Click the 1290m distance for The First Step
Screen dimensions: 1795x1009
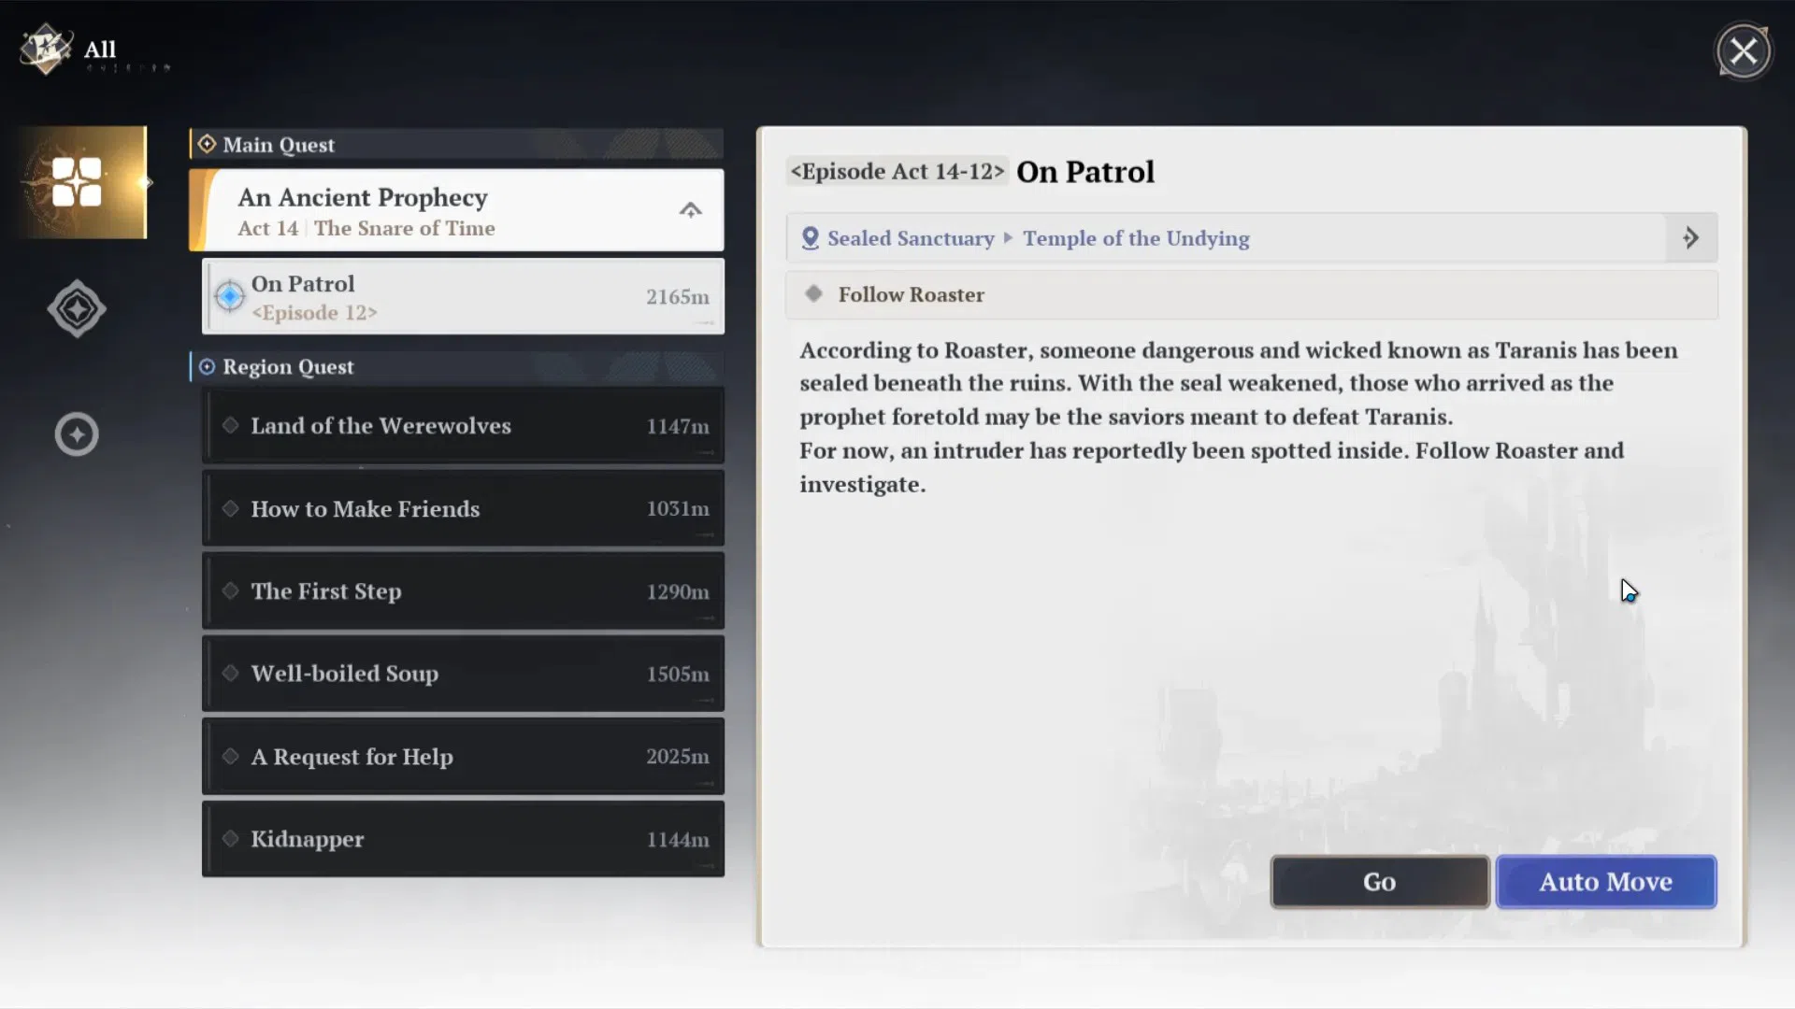click(678, 592)
